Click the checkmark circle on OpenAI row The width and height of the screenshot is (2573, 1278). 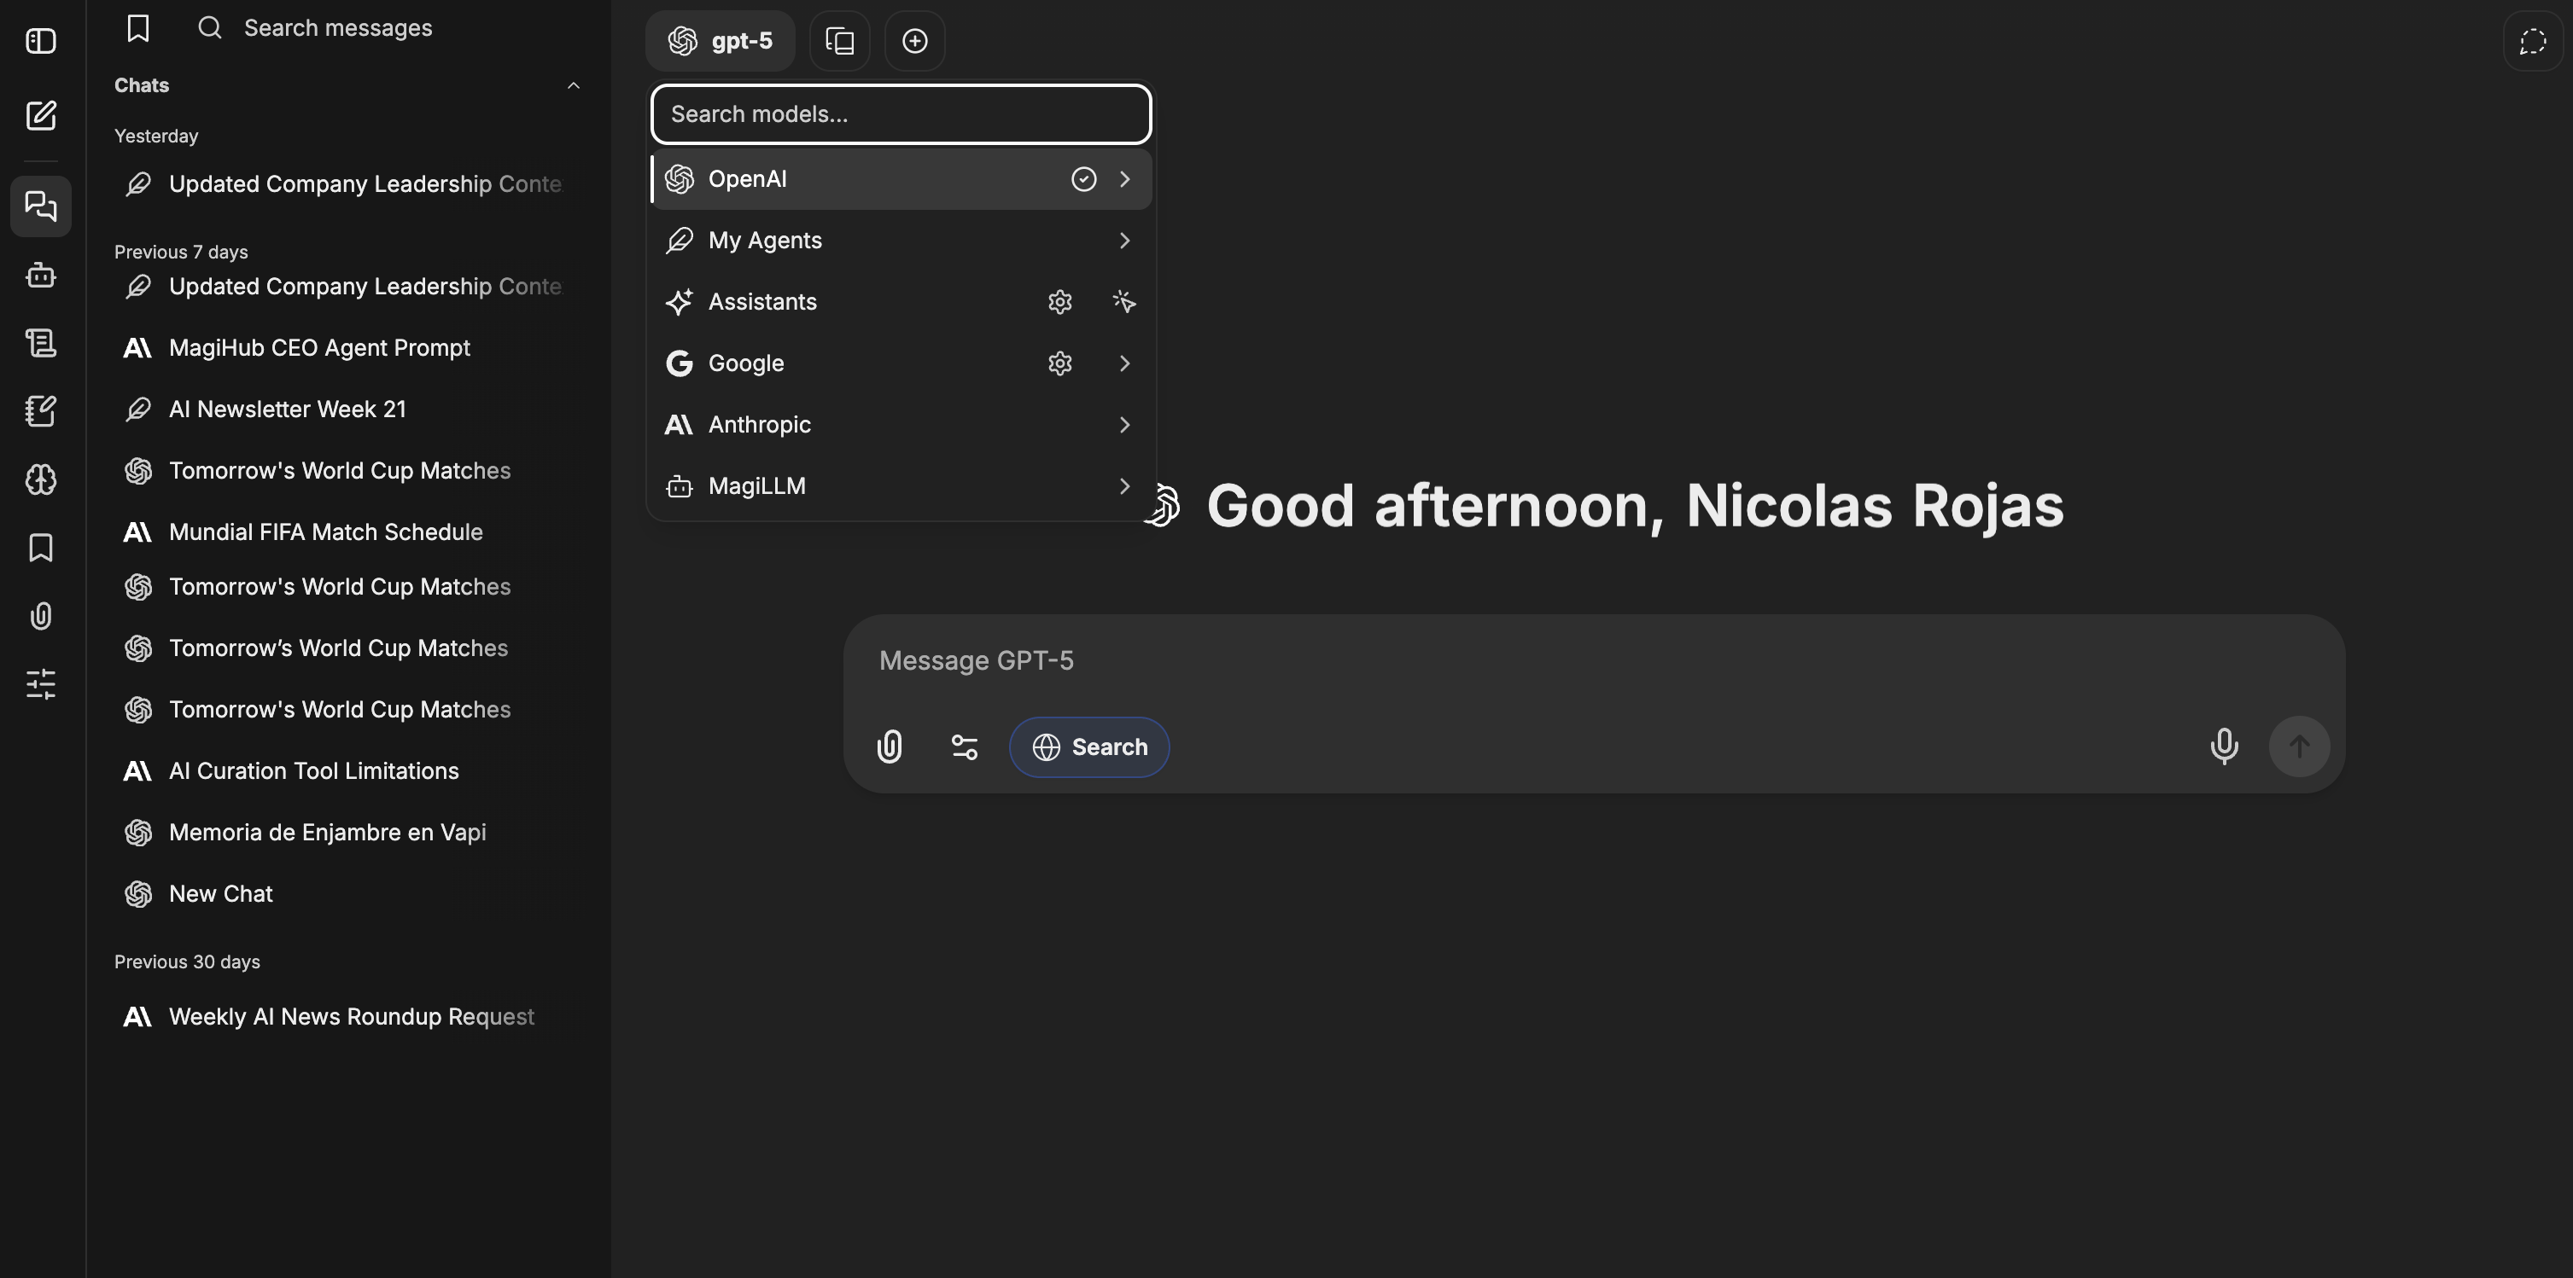1083,178
